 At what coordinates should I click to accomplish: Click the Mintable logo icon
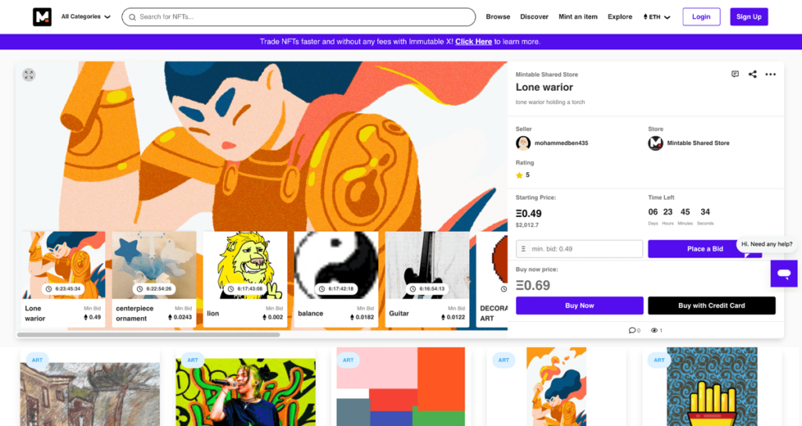(42, 17)
